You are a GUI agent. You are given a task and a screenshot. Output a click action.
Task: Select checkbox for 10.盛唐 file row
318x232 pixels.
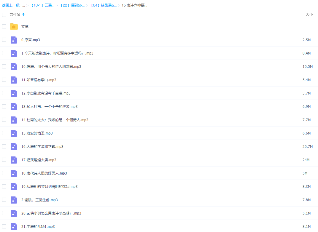tap(4, 66)
